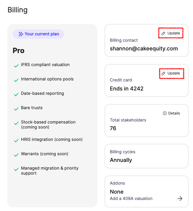
Task: Click the pencil icon in Credit card box
Action: point(163,73)
